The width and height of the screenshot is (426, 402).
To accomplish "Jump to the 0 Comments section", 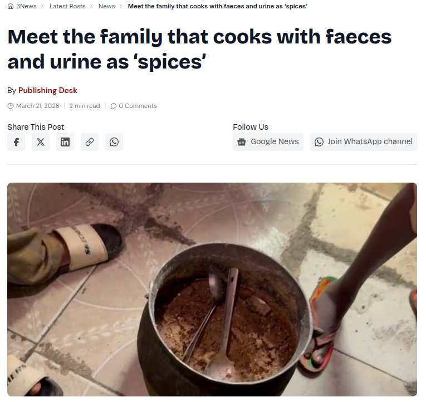I will [x=138, y=106].
